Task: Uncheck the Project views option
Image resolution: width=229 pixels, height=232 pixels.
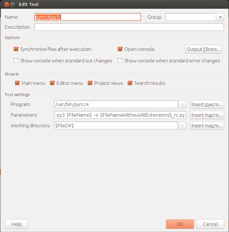Action: [90, 83]
